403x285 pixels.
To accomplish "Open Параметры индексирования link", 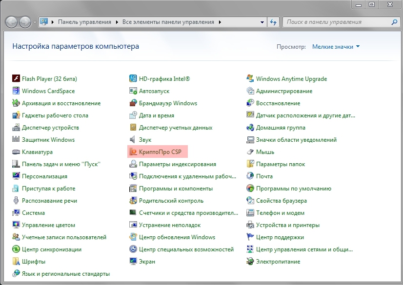I will click(177, 164).
